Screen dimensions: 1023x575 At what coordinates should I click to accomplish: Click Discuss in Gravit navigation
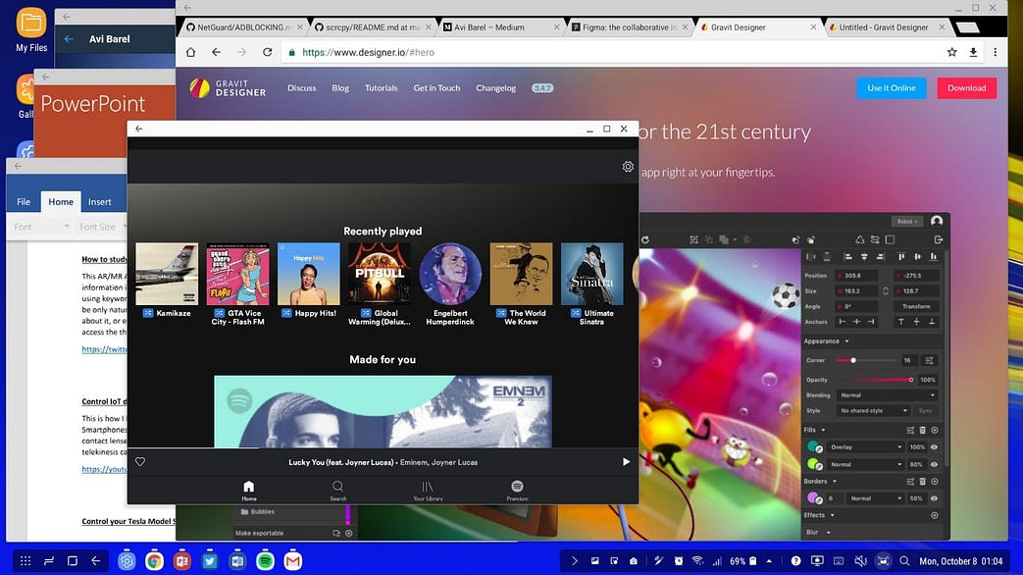[301, 88]
